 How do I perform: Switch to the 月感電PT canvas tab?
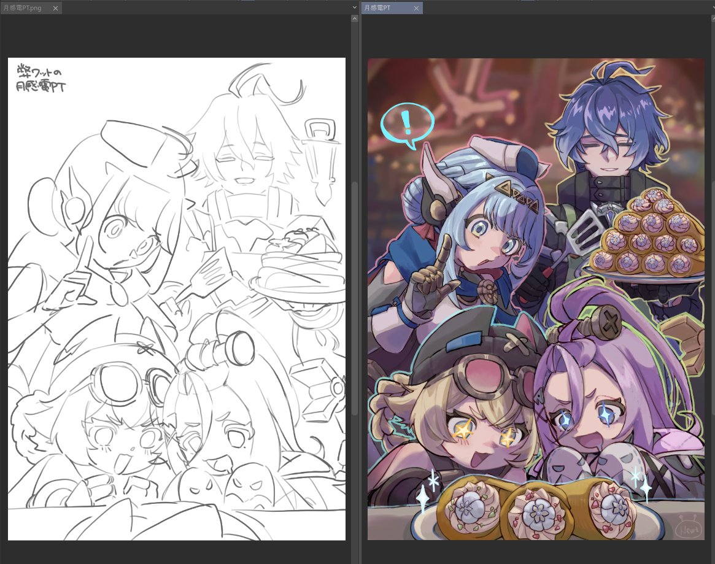click(392, 8)
